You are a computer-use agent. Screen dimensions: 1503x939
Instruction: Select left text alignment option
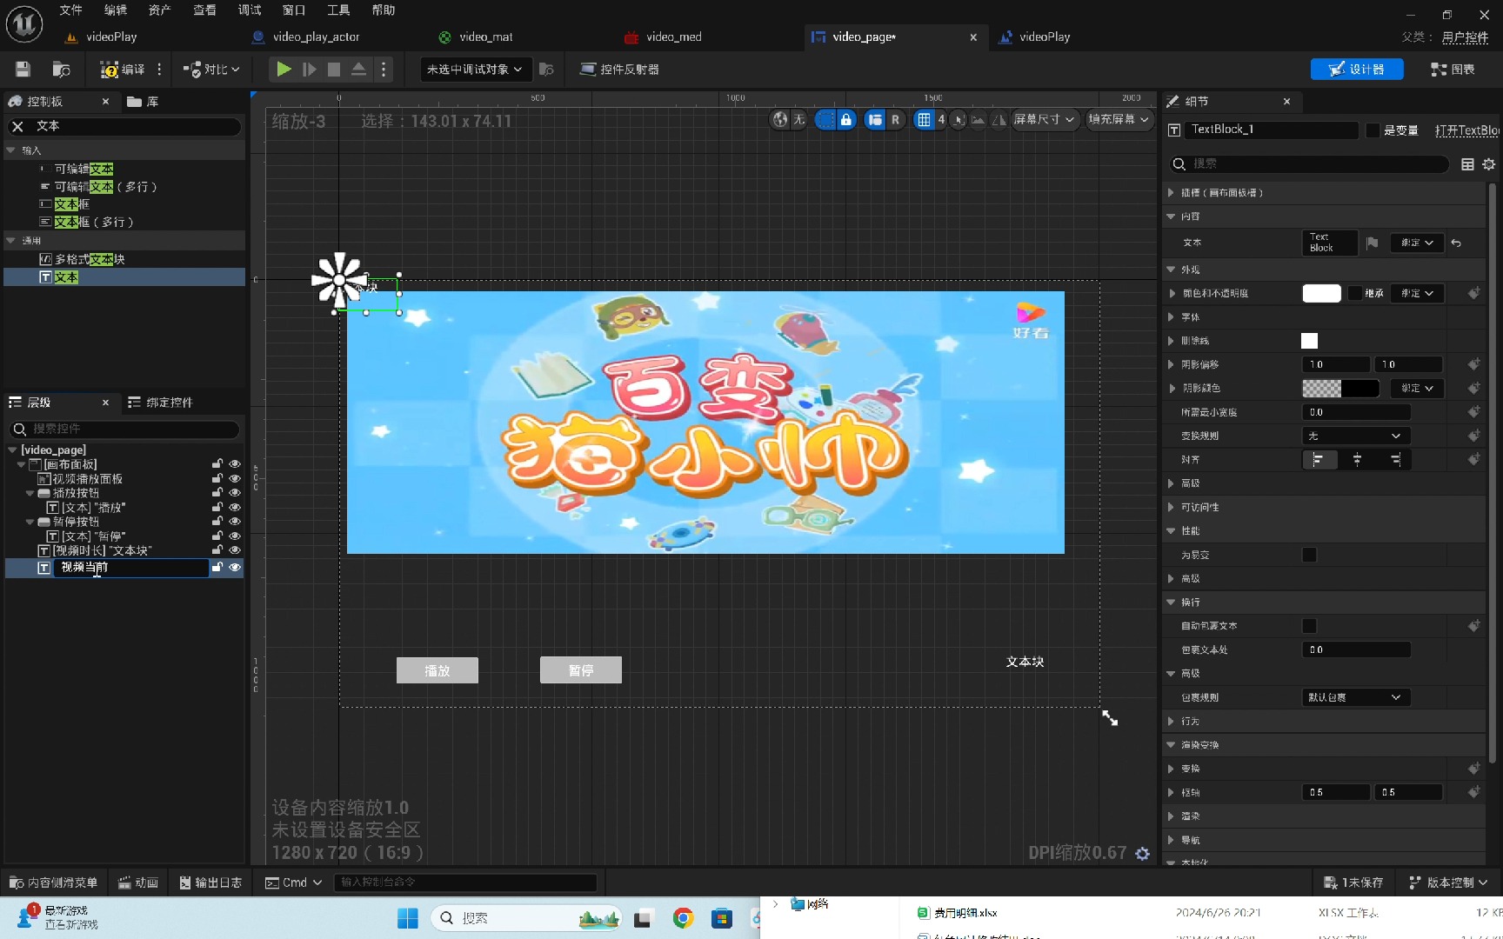pos(1319,460)
